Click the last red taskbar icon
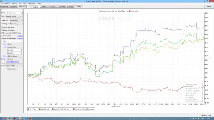Viewport: 214px width, 120px height. pos(30,118)
